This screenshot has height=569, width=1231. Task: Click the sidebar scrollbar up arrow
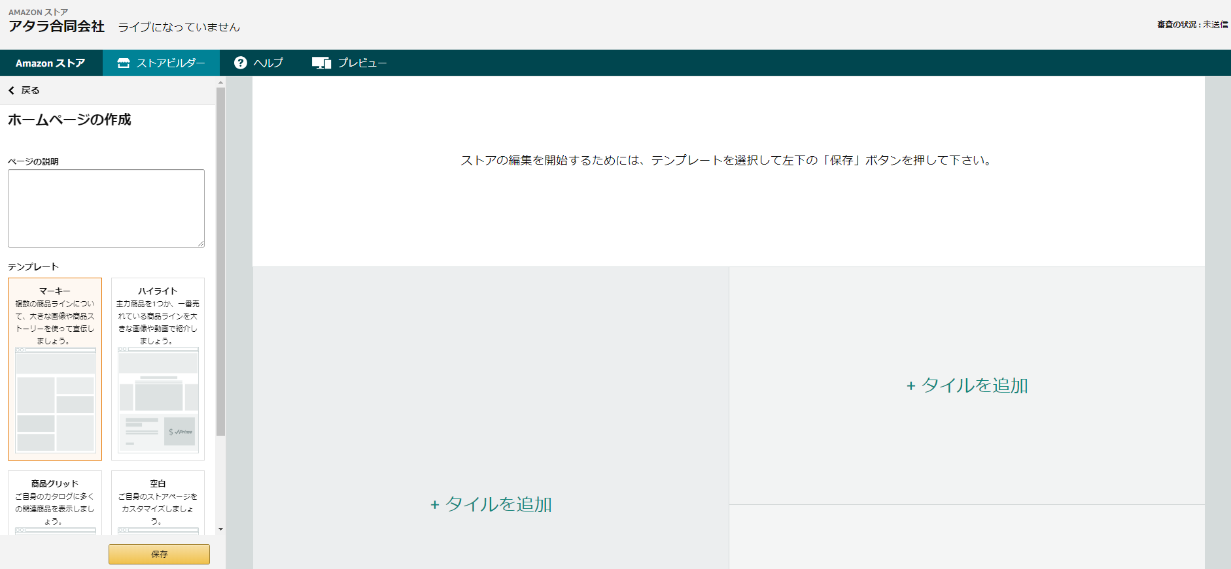click(x=220, y=82)
